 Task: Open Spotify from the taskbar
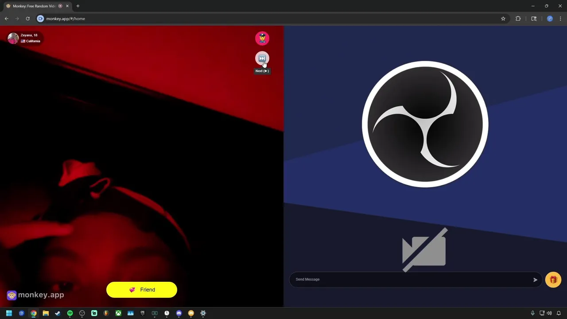[70, 313]
